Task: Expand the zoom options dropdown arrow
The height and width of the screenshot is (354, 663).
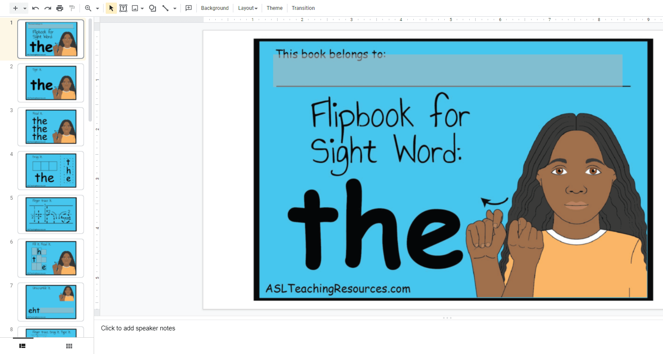Action: (x=98, y=9)
